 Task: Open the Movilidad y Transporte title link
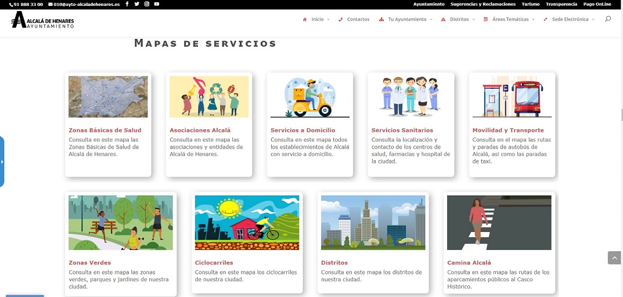[x=508, y=131]
